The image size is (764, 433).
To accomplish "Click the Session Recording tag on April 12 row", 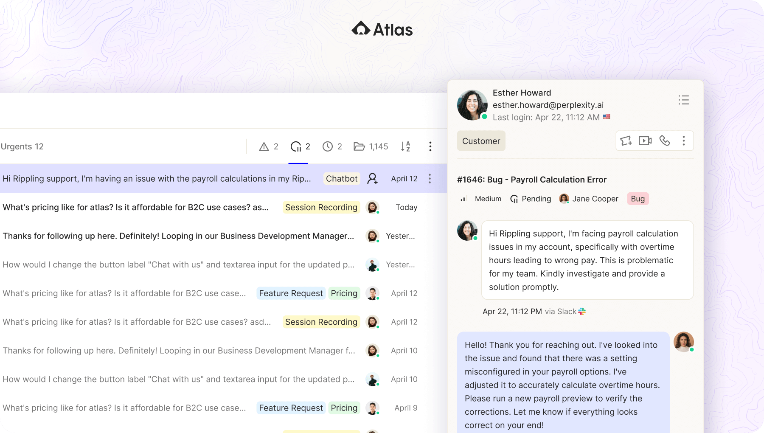I will click(321, 322).
